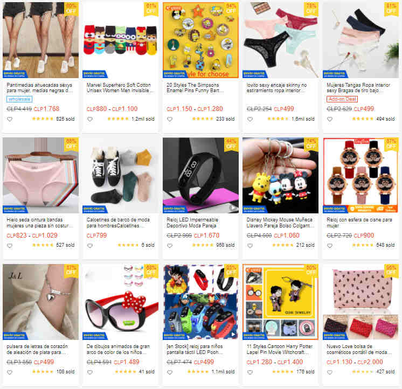
Task: Play video on Reloj LED Impermeable thumbnail
Action: [x=233, y=208]
